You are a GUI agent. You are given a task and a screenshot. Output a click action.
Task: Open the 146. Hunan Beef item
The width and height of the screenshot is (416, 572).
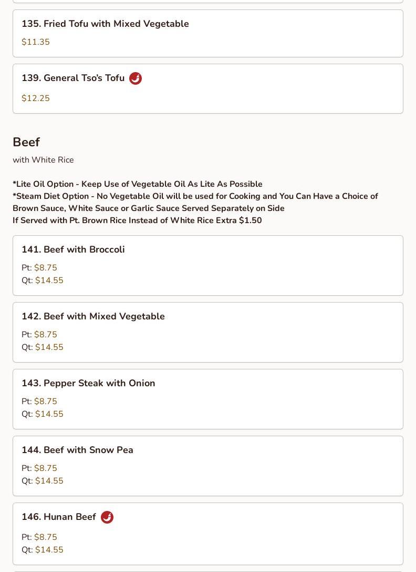(x=59, y=517)
